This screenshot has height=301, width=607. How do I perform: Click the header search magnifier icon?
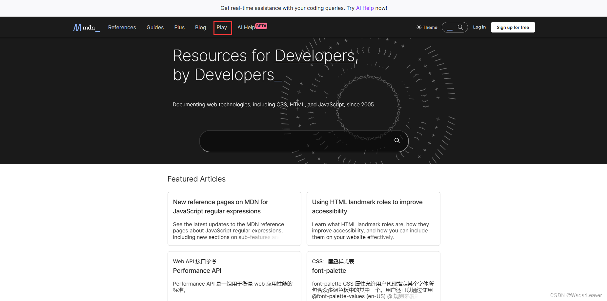click(460, 27)
